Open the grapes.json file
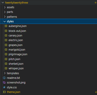 click(16, 45)
